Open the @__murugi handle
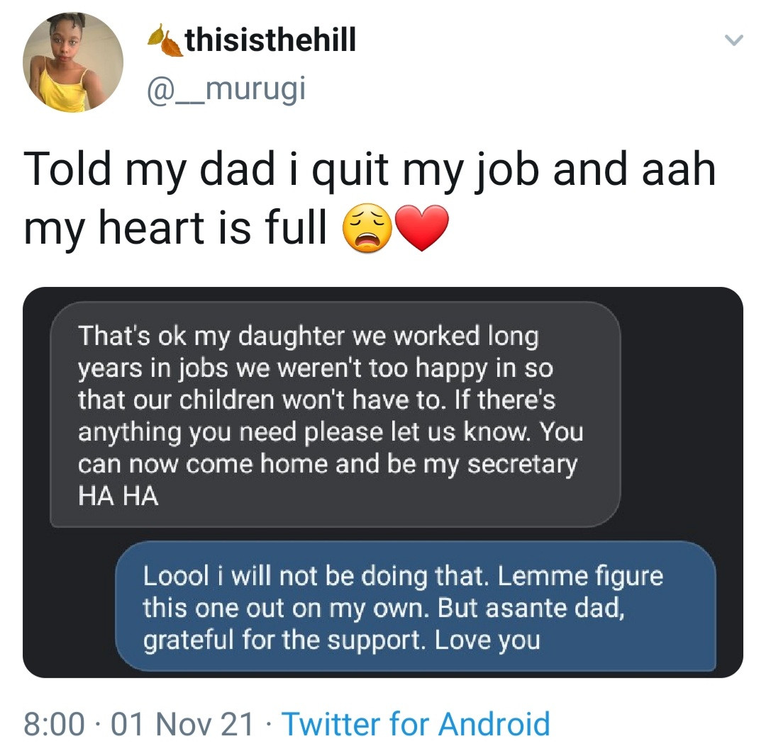 coord(225,89)
